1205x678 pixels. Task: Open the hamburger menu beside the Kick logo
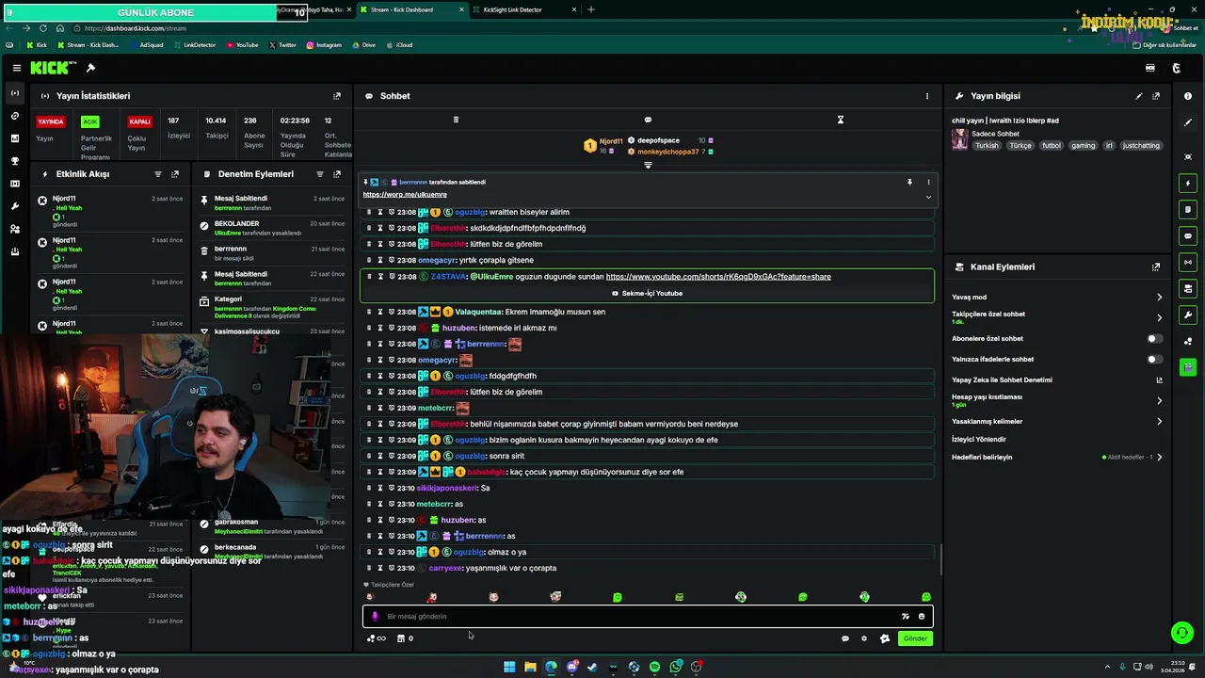(x=16, y=68)
